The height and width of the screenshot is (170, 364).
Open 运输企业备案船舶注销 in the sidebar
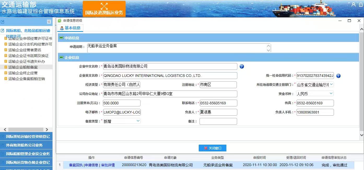[27, 79]
